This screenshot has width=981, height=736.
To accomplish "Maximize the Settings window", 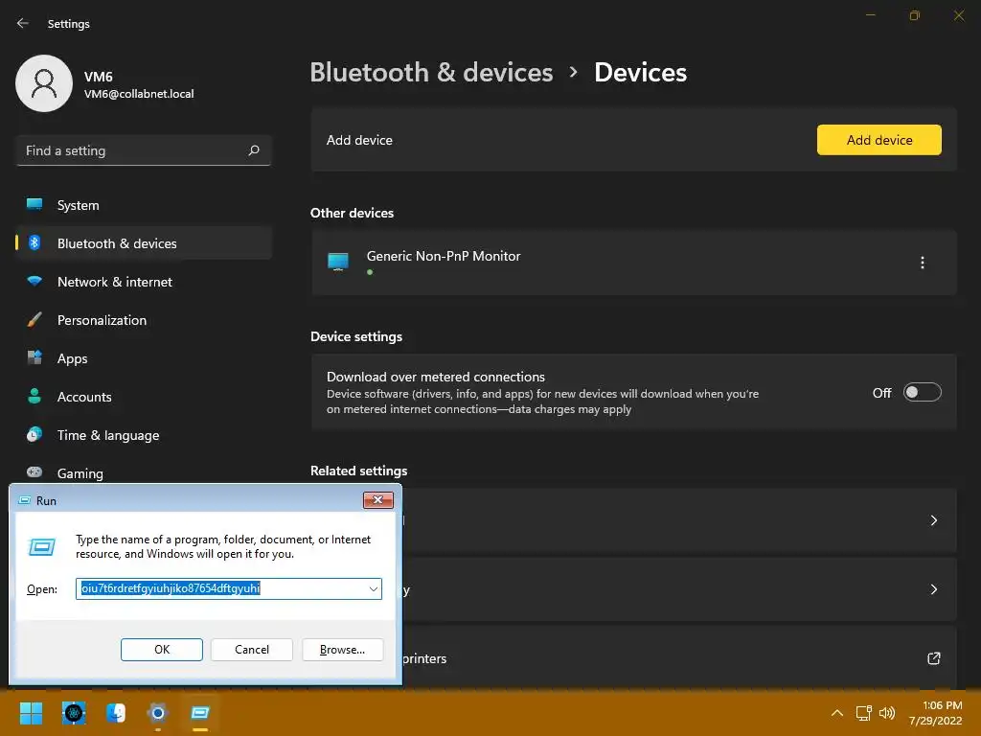I will click(x=915, y=15).
